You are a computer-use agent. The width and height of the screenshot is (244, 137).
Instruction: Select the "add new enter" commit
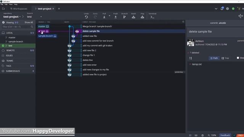pyautogui.click(x=90, y=65)
